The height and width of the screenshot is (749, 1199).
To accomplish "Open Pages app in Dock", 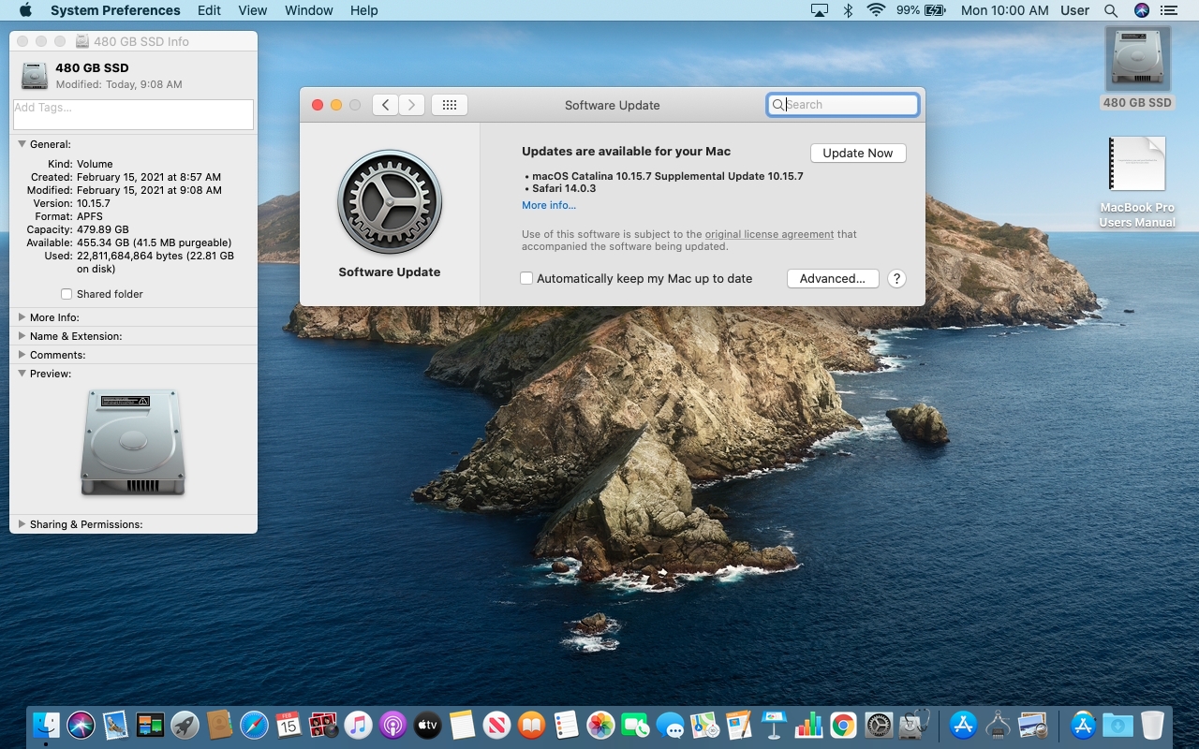I will [x=739, y=725].
